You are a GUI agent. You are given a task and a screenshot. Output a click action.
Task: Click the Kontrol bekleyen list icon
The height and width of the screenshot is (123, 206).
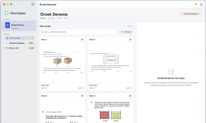(7, 43)
